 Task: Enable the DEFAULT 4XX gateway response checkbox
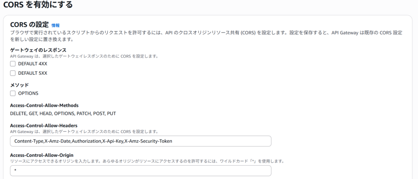(x=13, y=64)
